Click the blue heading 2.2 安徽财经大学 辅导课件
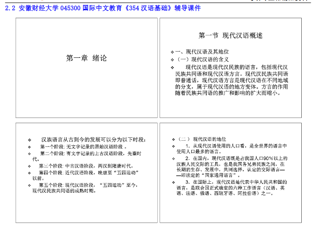Viewport: 312px width, 226px height. coord(103,8)
